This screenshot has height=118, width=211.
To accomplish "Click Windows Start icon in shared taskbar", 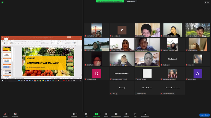I will 19,81.
